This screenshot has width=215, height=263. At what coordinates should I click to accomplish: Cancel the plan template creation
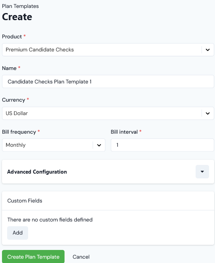pyautogui.click(x=81, y=257)
